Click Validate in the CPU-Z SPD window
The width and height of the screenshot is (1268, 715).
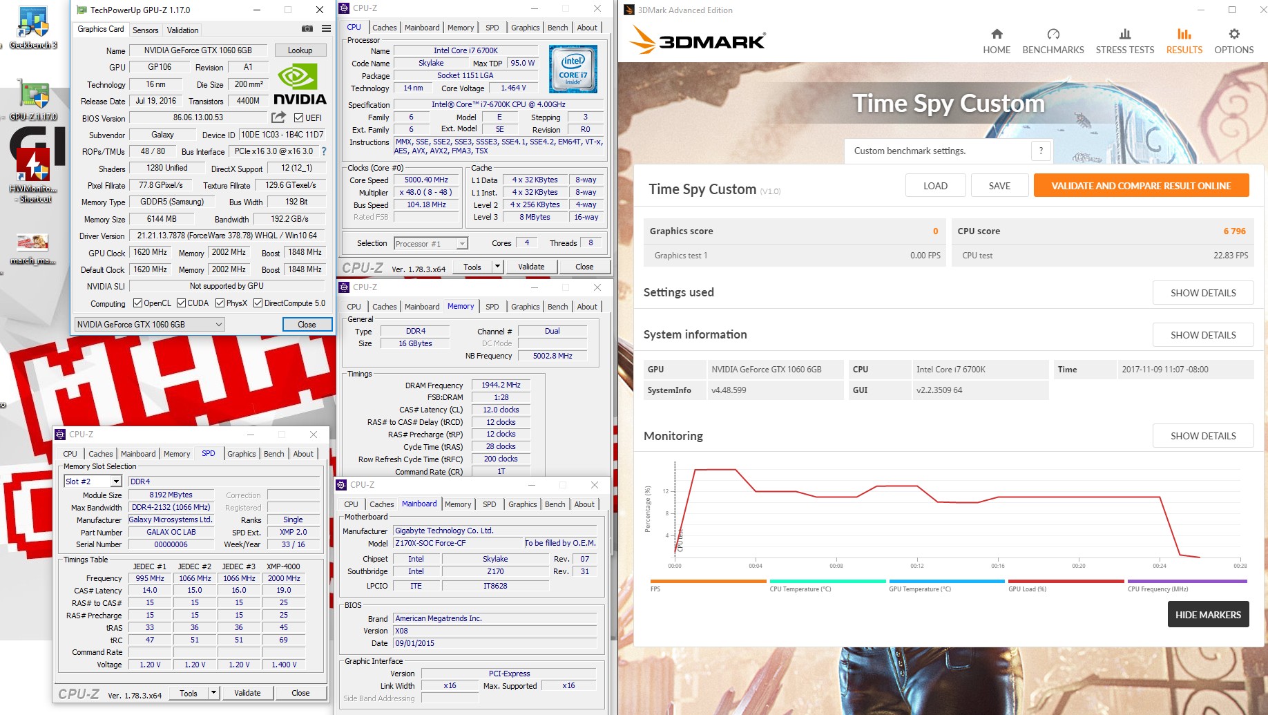pyautogui.click(x=247, y=693)
